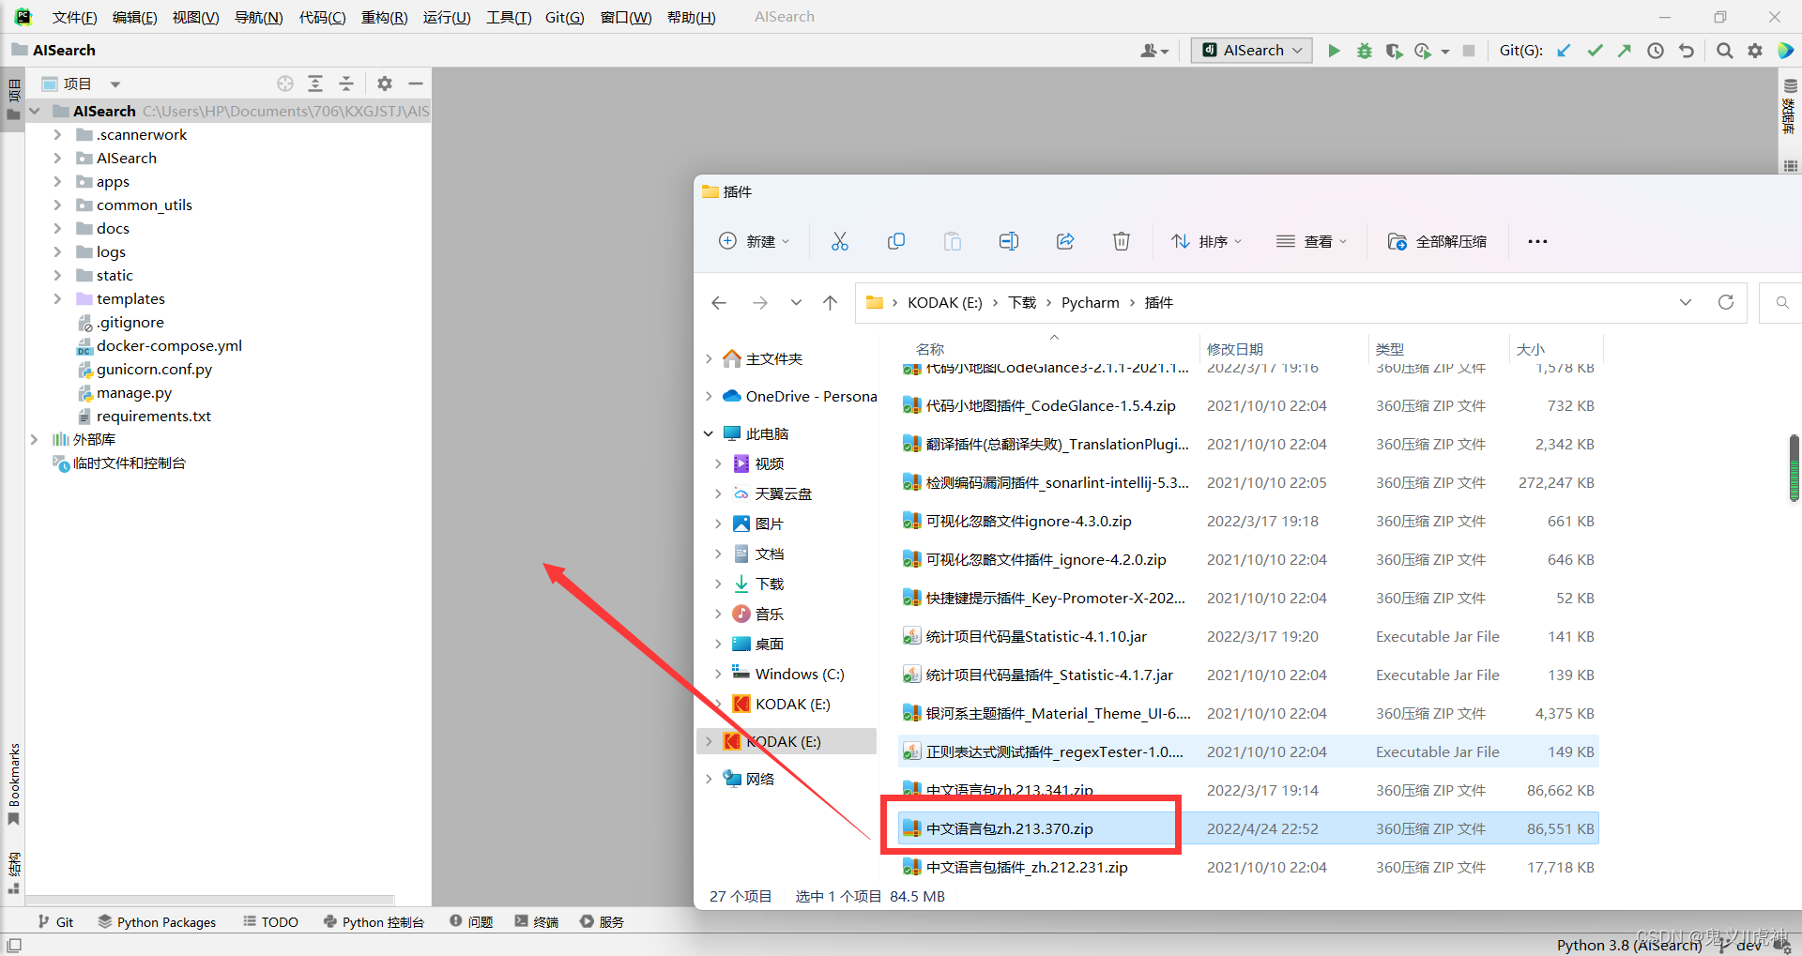Open the Python 控制台 tool tab

coord(374,922)
